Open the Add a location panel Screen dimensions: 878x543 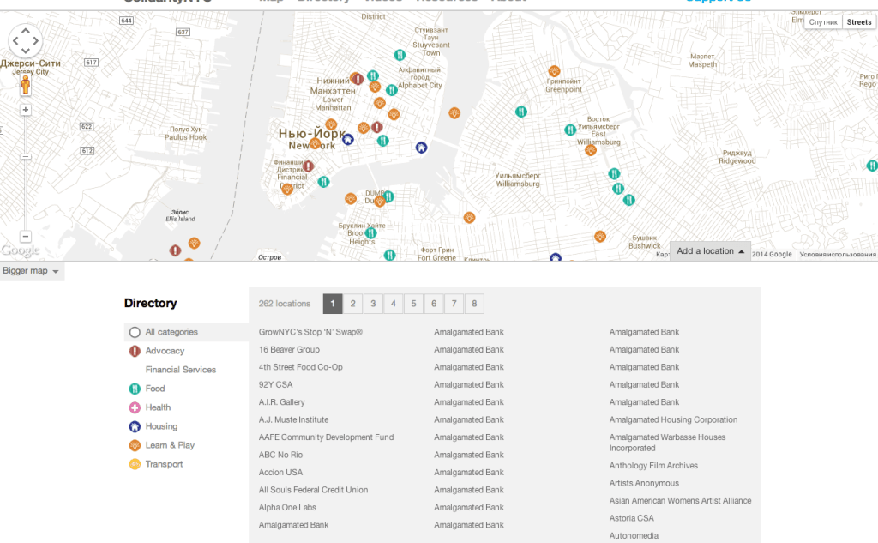(x=710, y=251)
